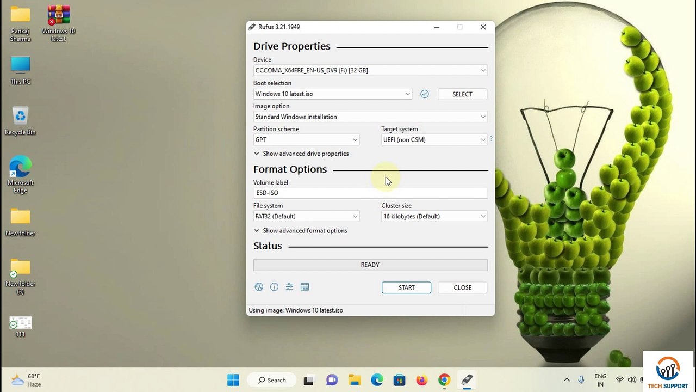Viewport: 696px width, 392px height.
Task: Open Rufus application settings icon
Action: (x=289, y=287)
